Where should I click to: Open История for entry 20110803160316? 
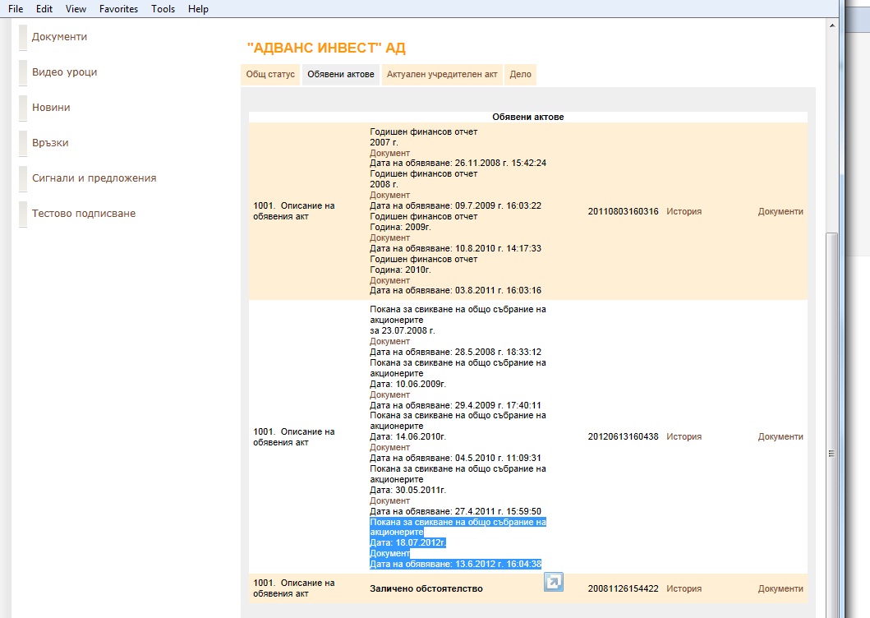684,211
